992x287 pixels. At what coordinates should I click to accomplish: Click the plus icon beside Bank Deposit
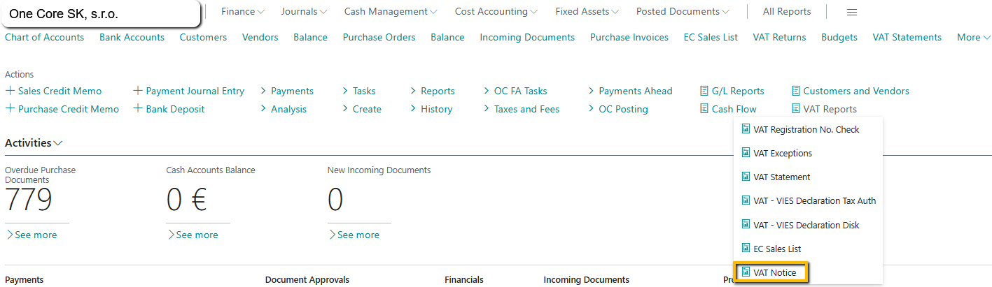[138, 109]
